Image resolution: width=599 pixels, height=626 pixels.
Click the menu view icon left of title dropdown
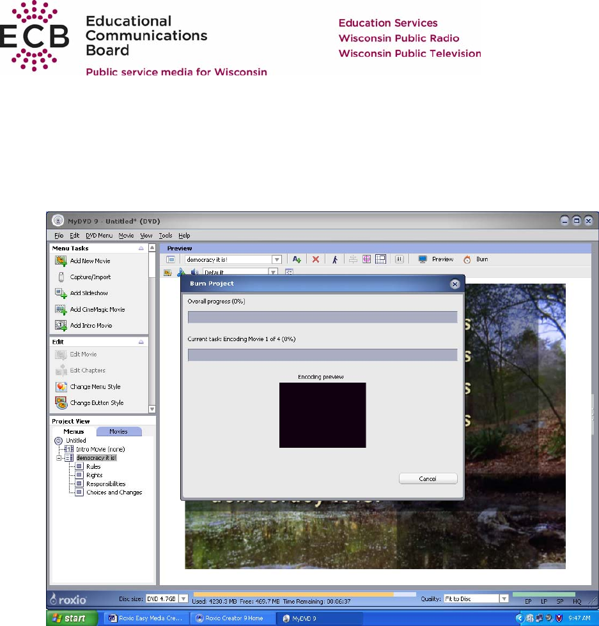[x=171, y=259]
